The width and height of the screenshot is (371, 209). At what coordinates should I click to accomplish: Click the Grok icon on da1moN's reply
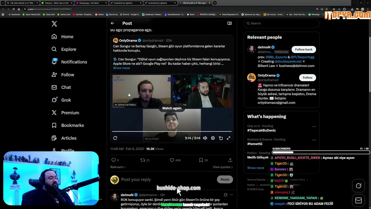(225, 195)
